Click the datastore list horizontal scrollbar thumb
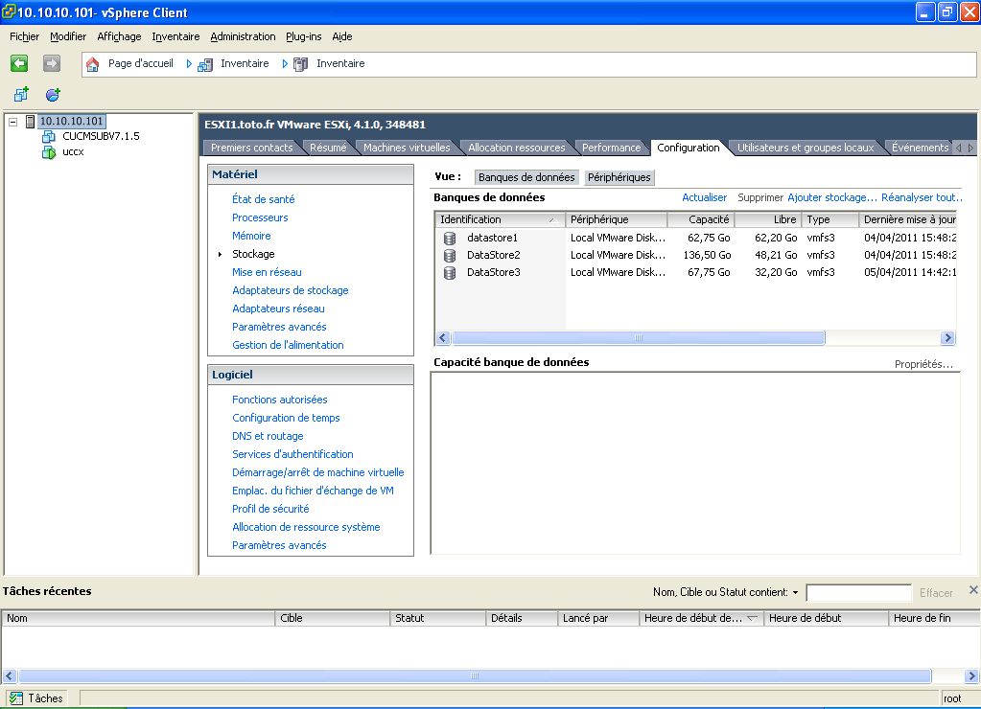The image size is (981, 709). point(638,338)
